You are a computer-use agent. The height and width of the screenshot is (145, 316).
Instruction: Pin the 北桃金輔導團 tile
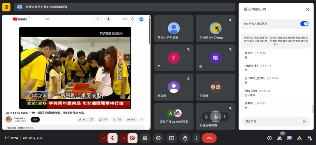[x=206, y=117]
